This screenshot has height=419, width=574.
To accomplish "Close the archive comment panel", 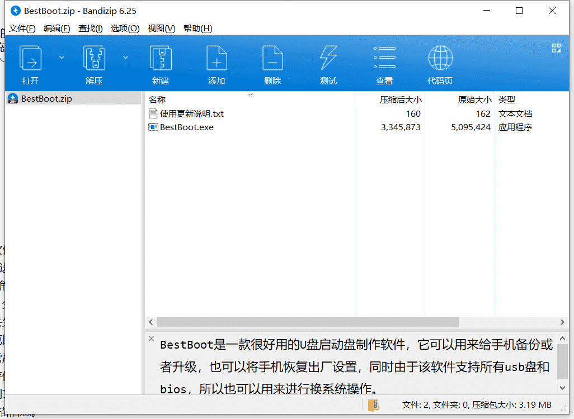I will [151, 339].
